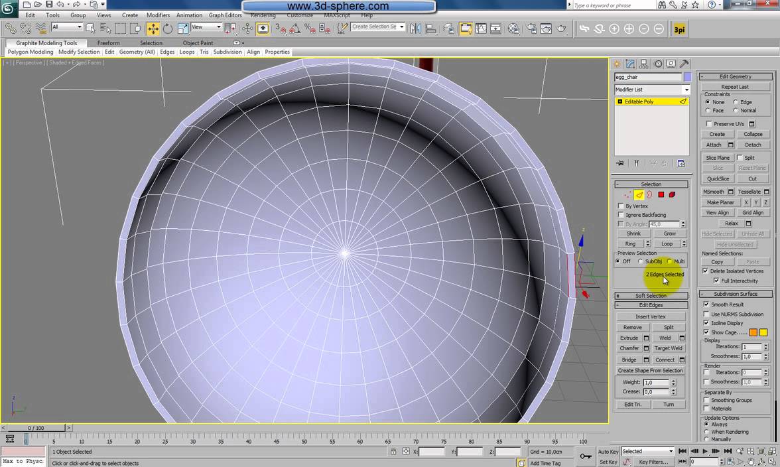Uncheck Smooth Result checkbox
This screenshot has height=467, width=780.
pos(706,304)
